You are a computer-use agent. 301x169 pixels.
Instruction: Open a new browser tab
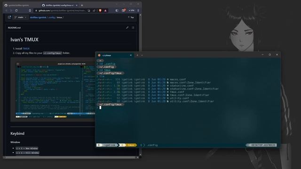[x=82, y=5]
